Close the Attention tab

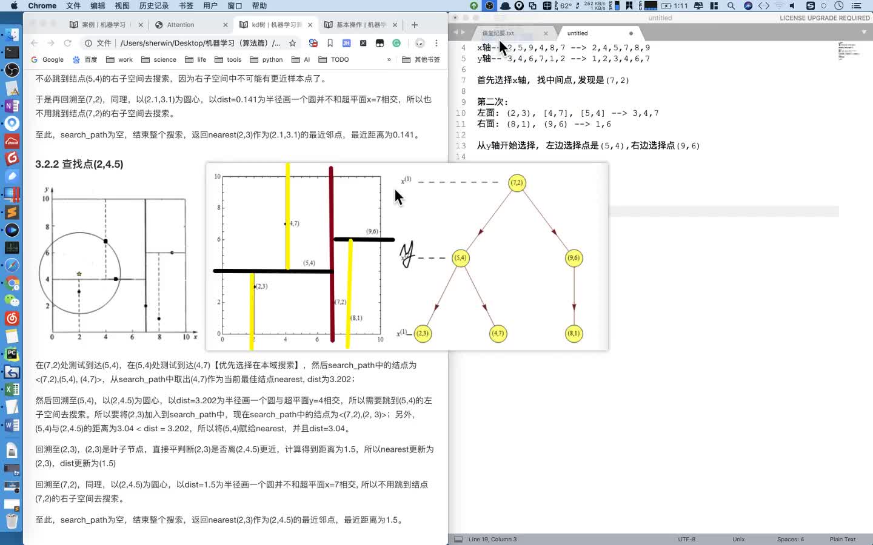pyautogui.click(x=226, y=25)
